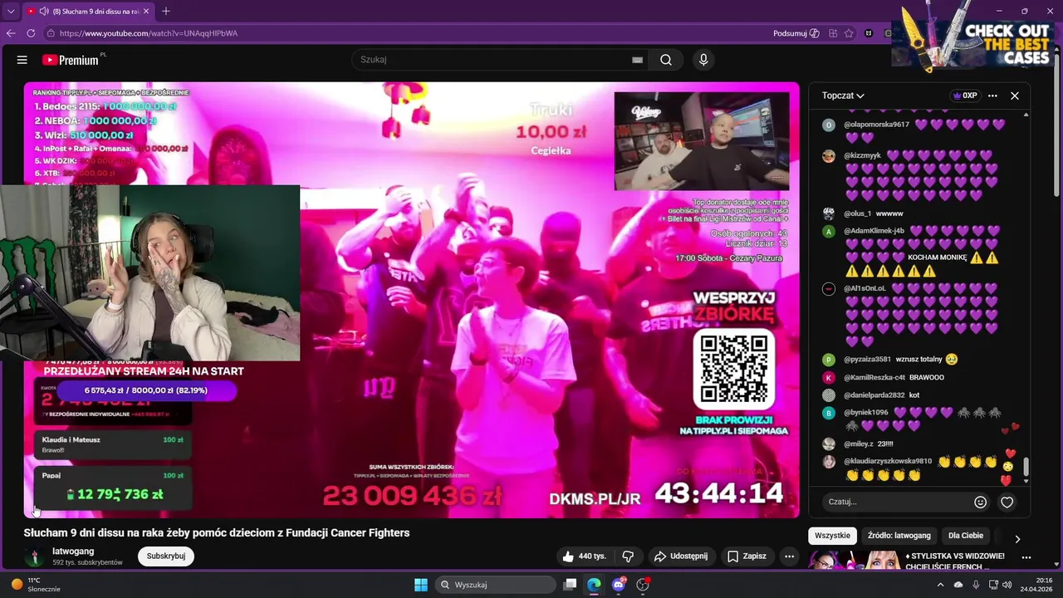Type in the Czatuj chat input
The image size is (1063, 598).
(897, 502)
